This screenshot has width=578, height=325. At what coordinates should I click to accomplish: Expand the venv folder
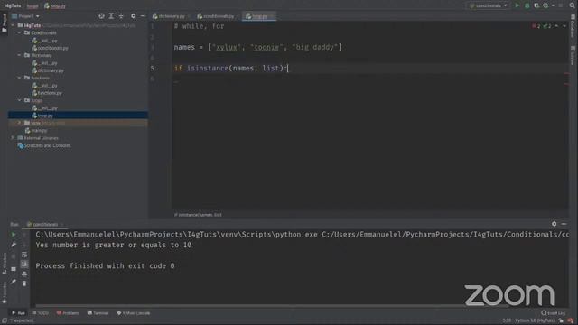[19, 123]
